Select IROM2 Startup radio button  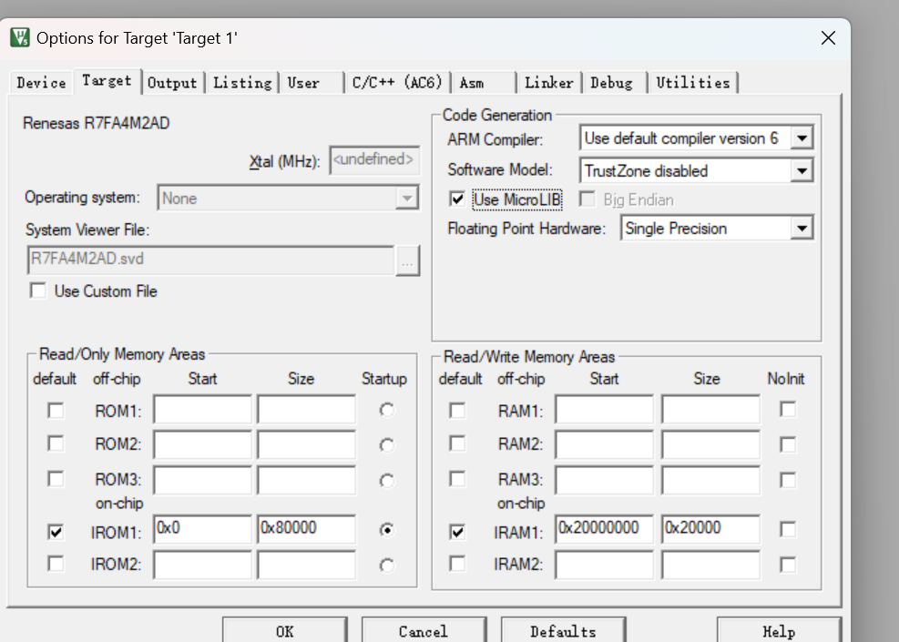click(x=387, y=566)
